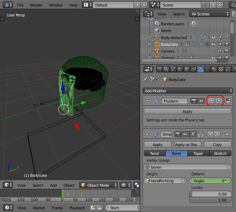Open the timeline Playback menu
Viewport: 236px width, 212px height.
pyautogui.click(x=77, y=208)
